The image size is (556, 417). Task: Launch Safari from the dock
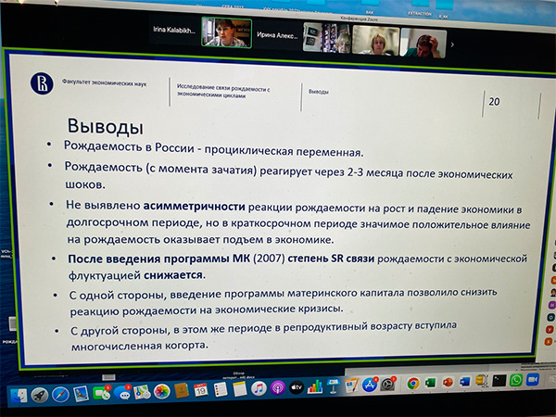tap(59, 394)
